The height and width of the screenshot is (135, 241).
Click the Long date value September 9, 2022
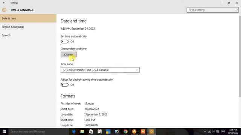coord(96,114)
